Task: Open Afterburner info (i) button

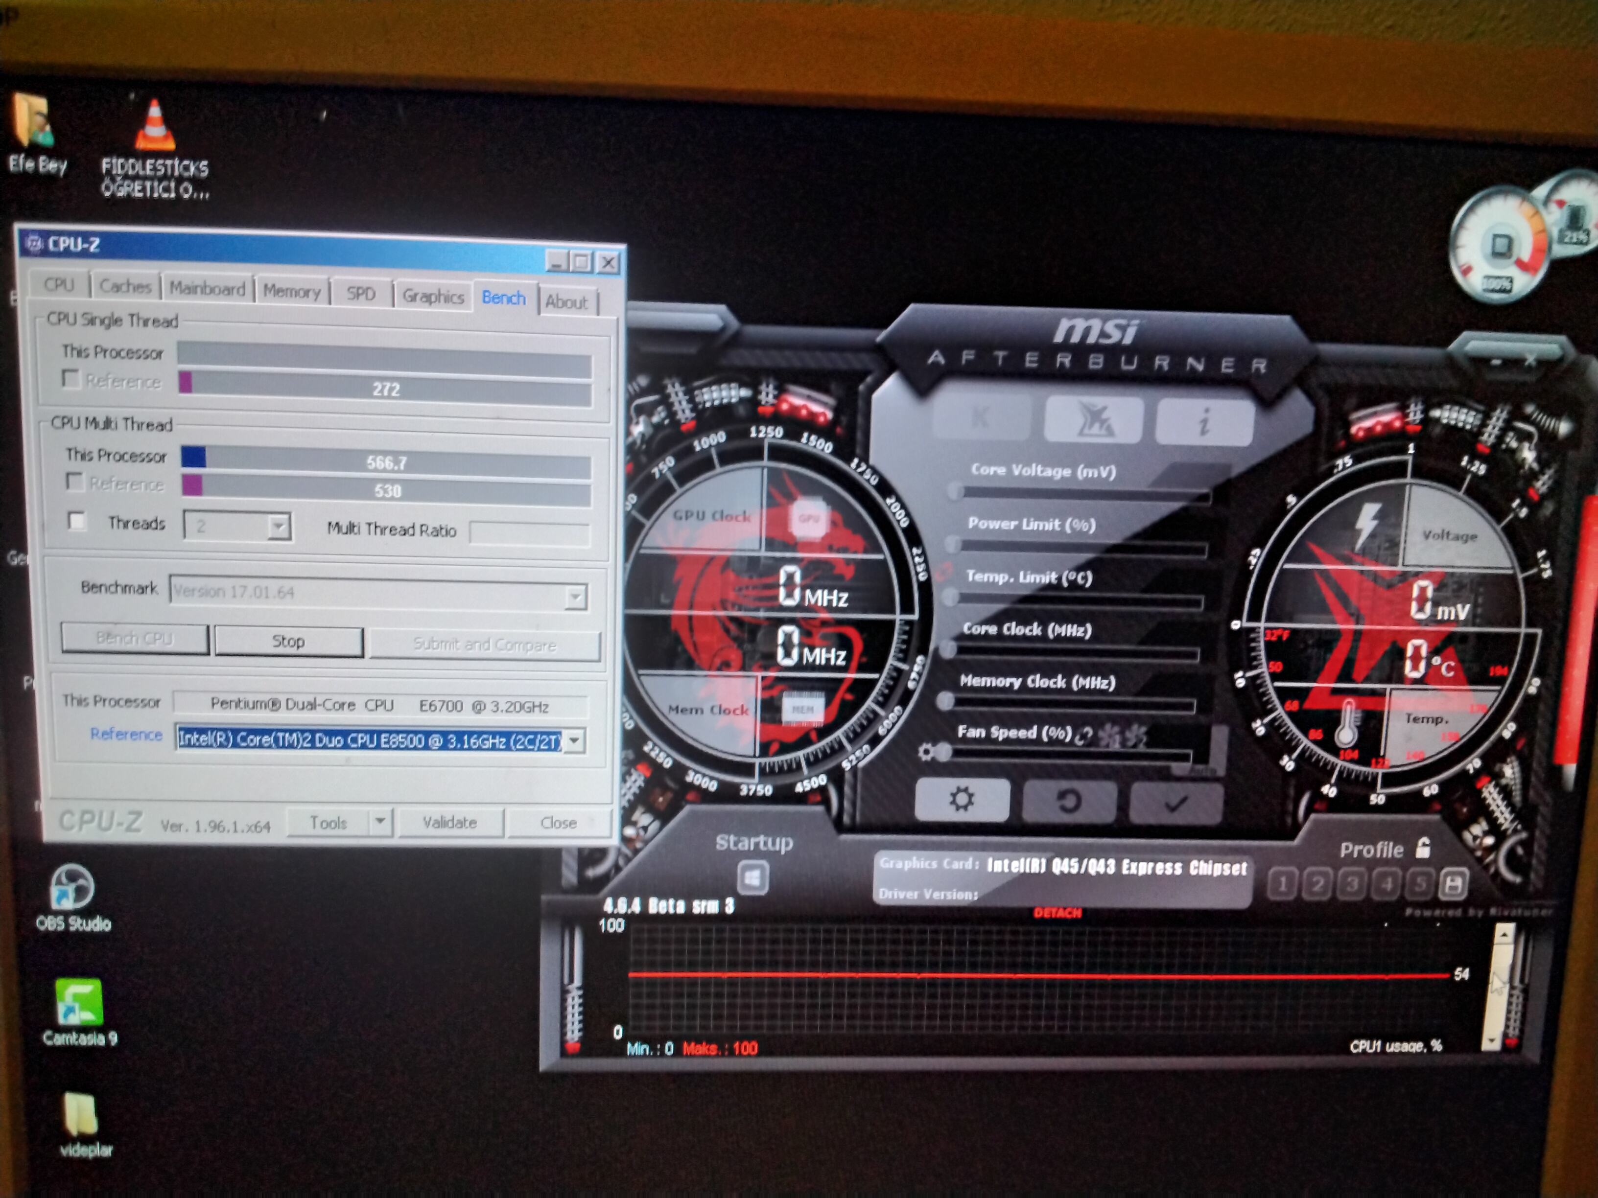Action: point(1204,421)
